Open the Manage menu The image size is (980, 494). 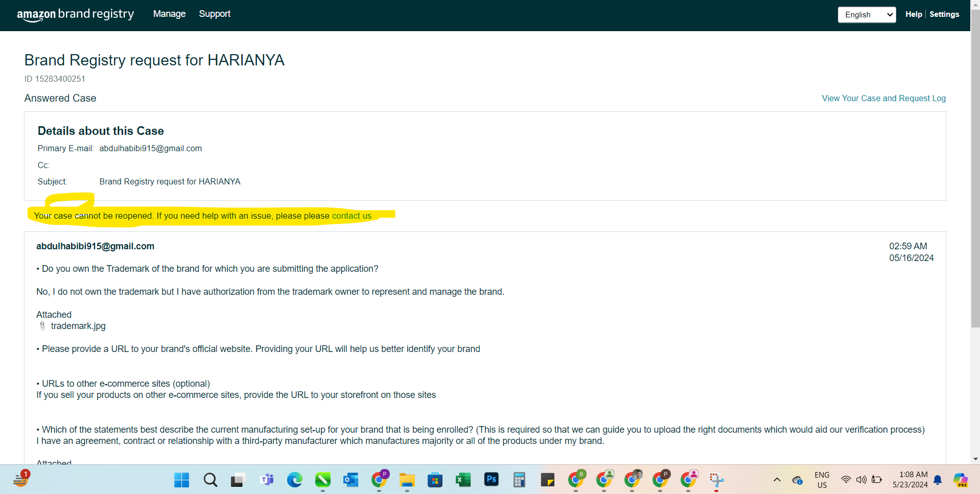[169, 14]
